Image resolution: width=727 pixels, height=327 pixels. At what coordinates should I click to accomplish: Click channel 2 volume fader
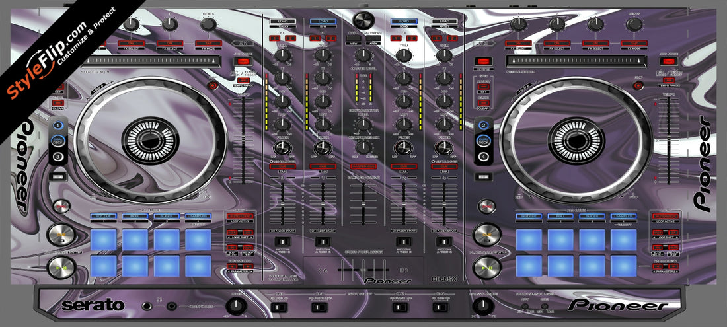click(x=403, y=203)
